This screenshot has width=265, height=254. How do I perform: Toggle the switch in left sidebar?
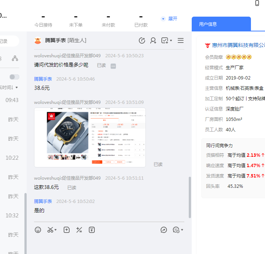point(14,77)
